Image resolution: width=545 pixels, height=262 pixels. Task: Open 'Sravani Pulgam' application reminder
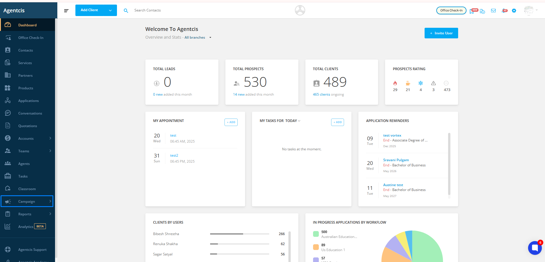point(396,160)
